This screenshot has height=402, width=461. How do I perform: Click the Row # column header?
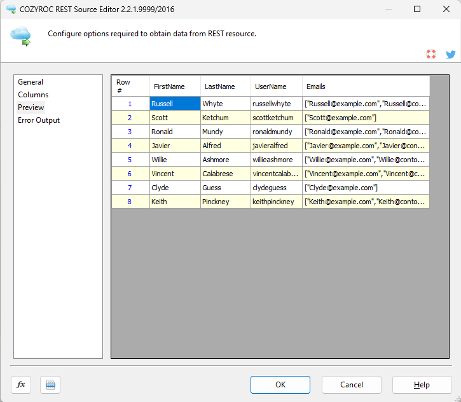coord(130,87)
